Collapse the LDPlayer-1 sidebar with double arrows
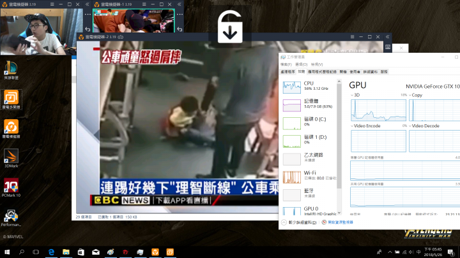 [180, 4]
